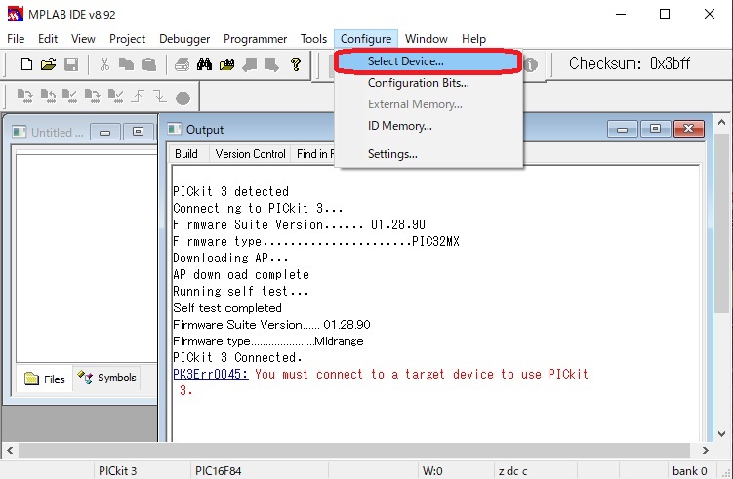This screenshot has width=733, height=479.
Task: Open the File menu
Action: pos(16,39)
